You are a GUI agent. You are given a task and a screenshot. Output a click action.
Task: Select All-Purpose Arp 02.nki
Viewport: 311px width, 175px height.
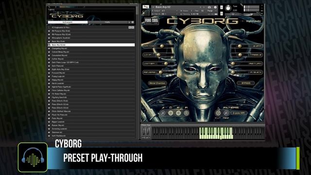91,35
